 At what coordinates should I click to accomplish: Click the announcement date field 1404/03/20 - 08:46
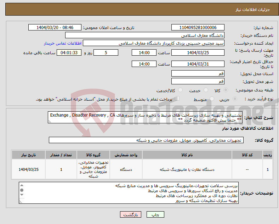point(55,27)
